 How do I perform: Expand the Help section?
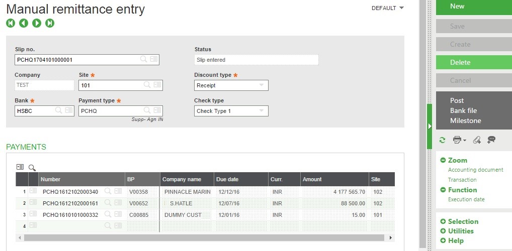click(443, 241)
